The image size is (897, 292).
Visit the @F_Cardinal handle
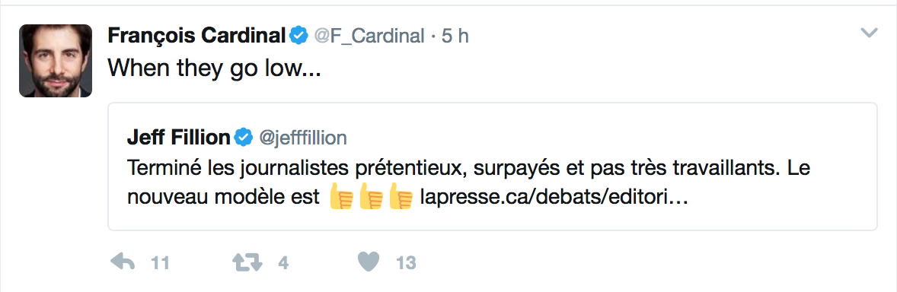tap(369, 36)
